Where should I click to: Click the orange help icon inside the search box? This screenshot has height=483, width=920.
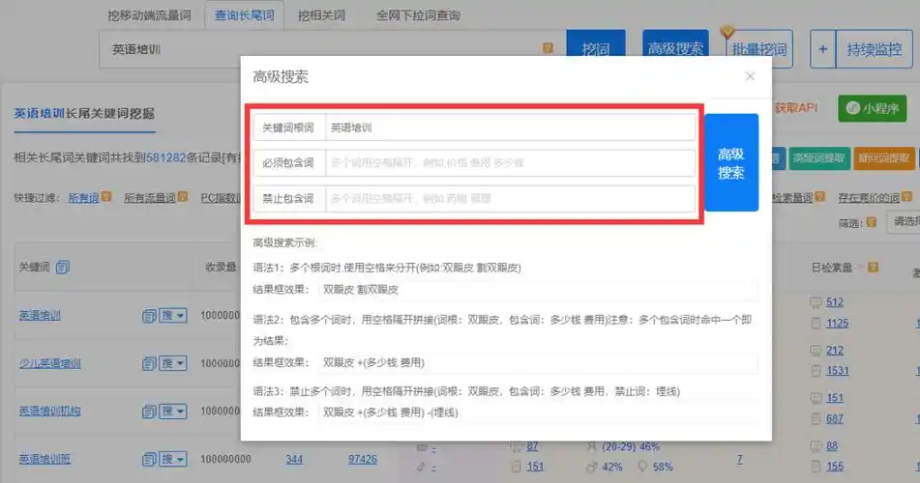548,48
